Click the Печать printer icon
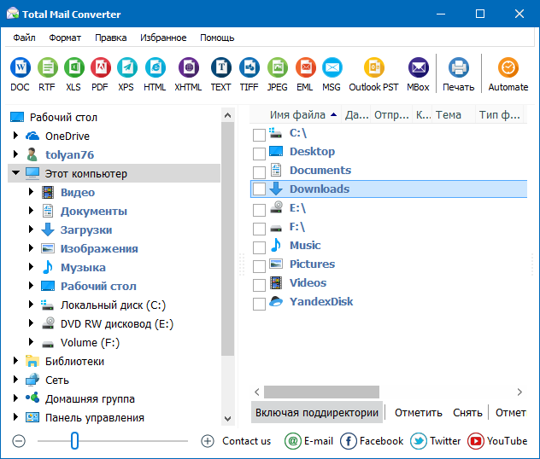Image resolution: width=540 pixels, height=459 pixels. [x=458, y=68]
